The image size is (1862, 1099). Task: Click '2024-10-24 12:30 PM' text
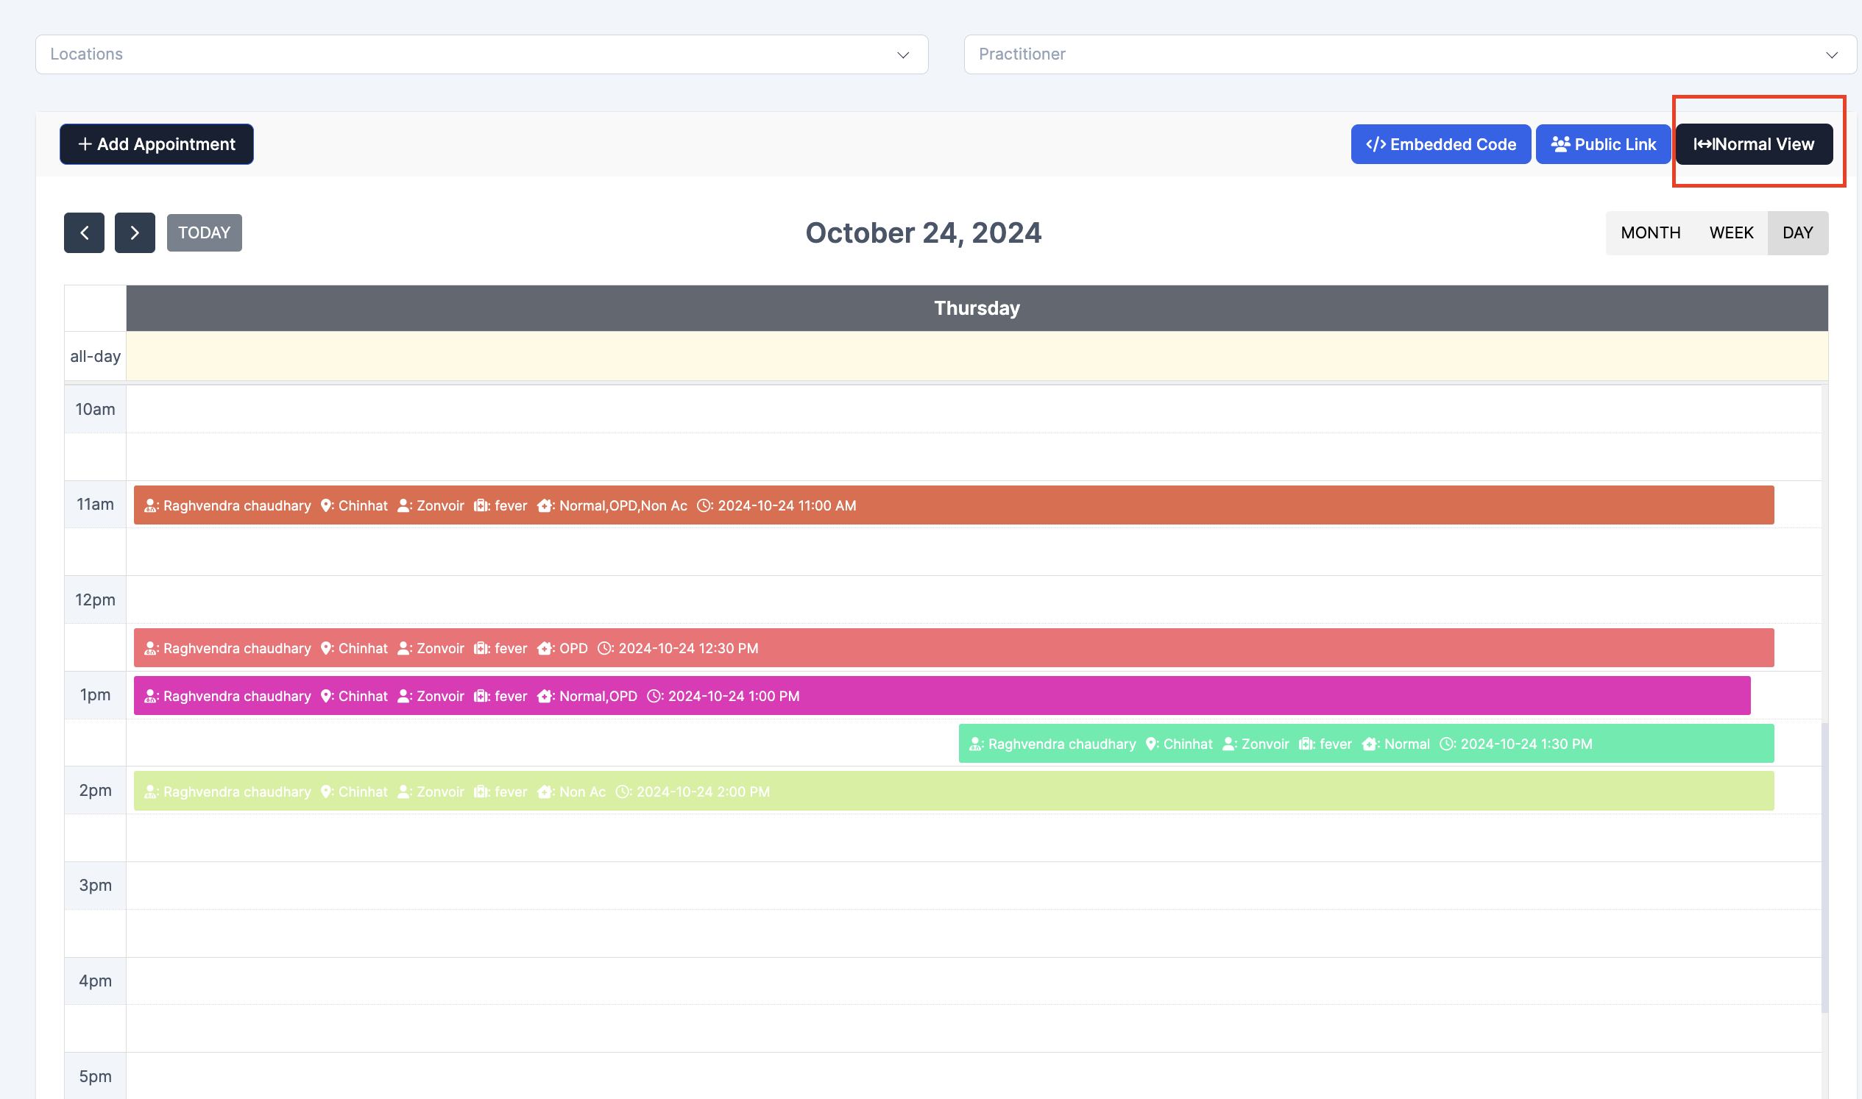click(688, 649)
